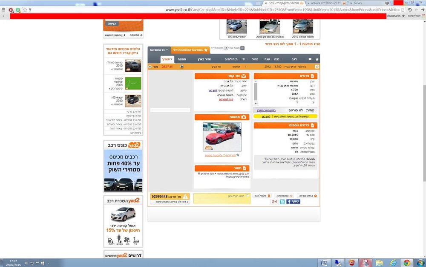Click the Google +1 button
Viewport: 426px width, 267px height.
(x=274, y=201)
